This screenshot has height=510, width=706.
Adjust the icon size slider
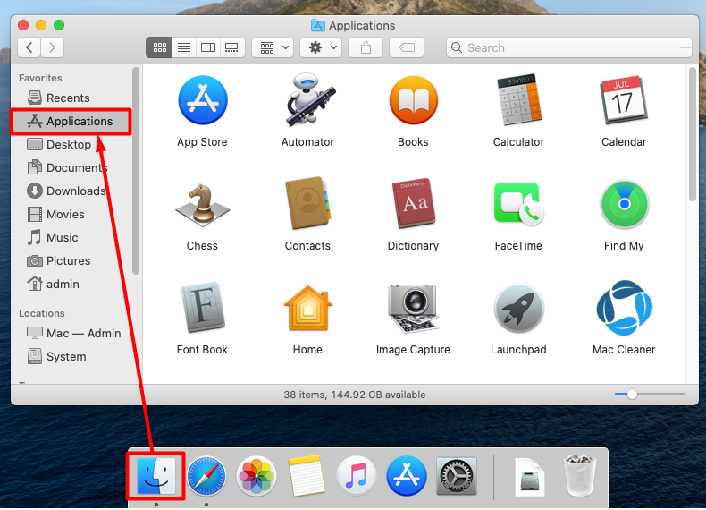[x=632, y=394]
